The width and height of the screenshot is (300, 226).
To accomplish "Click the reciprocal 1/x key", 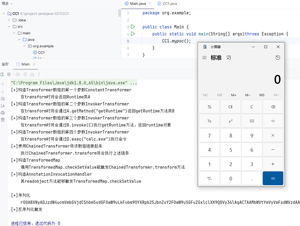I will (210, 121).
